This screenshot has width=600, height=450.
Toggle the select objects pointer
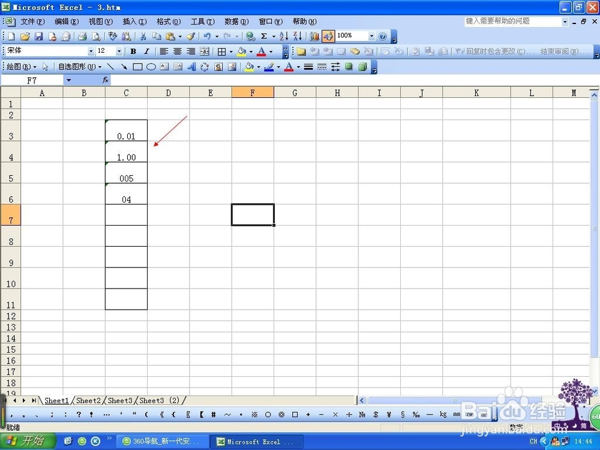click(45, 67)
